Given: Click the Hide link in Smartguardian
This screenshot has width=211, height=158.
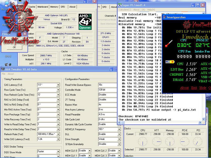Looking at the screenshot, I should point(203,88).
